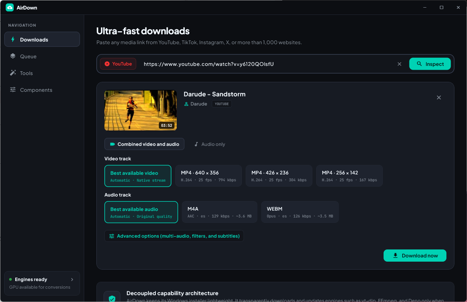
Task: Maximize the AirDown window
Action: coord(441,8)
